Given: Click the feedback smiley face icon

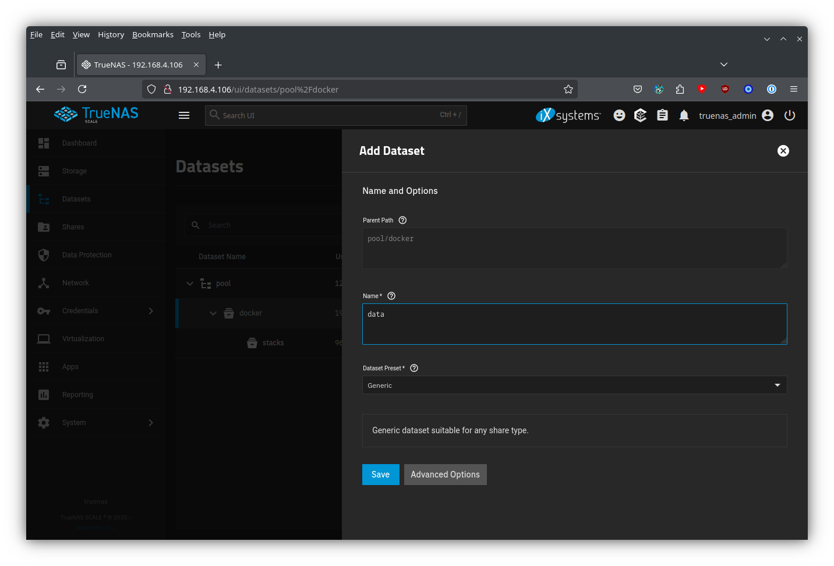Looking at the screenshot, I should (x=619, y=115).
